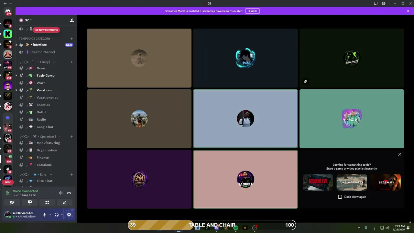Click the system tray volume icon
Screen dimensions: 414x233
click(387, 228)
